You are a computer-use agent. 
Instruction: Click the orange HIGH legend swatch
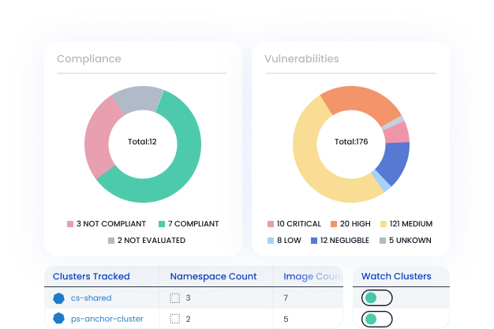[334, 224]
